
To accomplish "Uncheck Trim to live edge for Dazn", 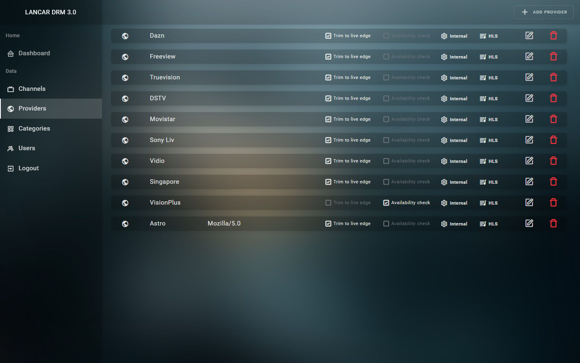I will (x=328, y=36).
